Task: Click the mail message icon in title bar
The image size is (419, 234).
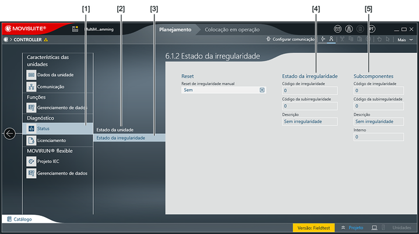Action: coord(338,29)
